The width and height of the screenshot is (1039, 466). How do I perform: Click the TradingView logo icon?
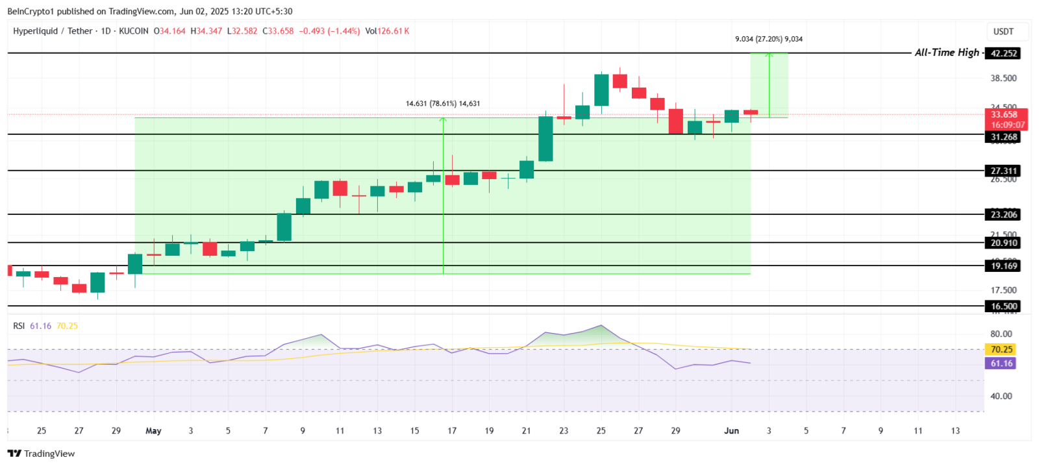(x=14, y=454)
